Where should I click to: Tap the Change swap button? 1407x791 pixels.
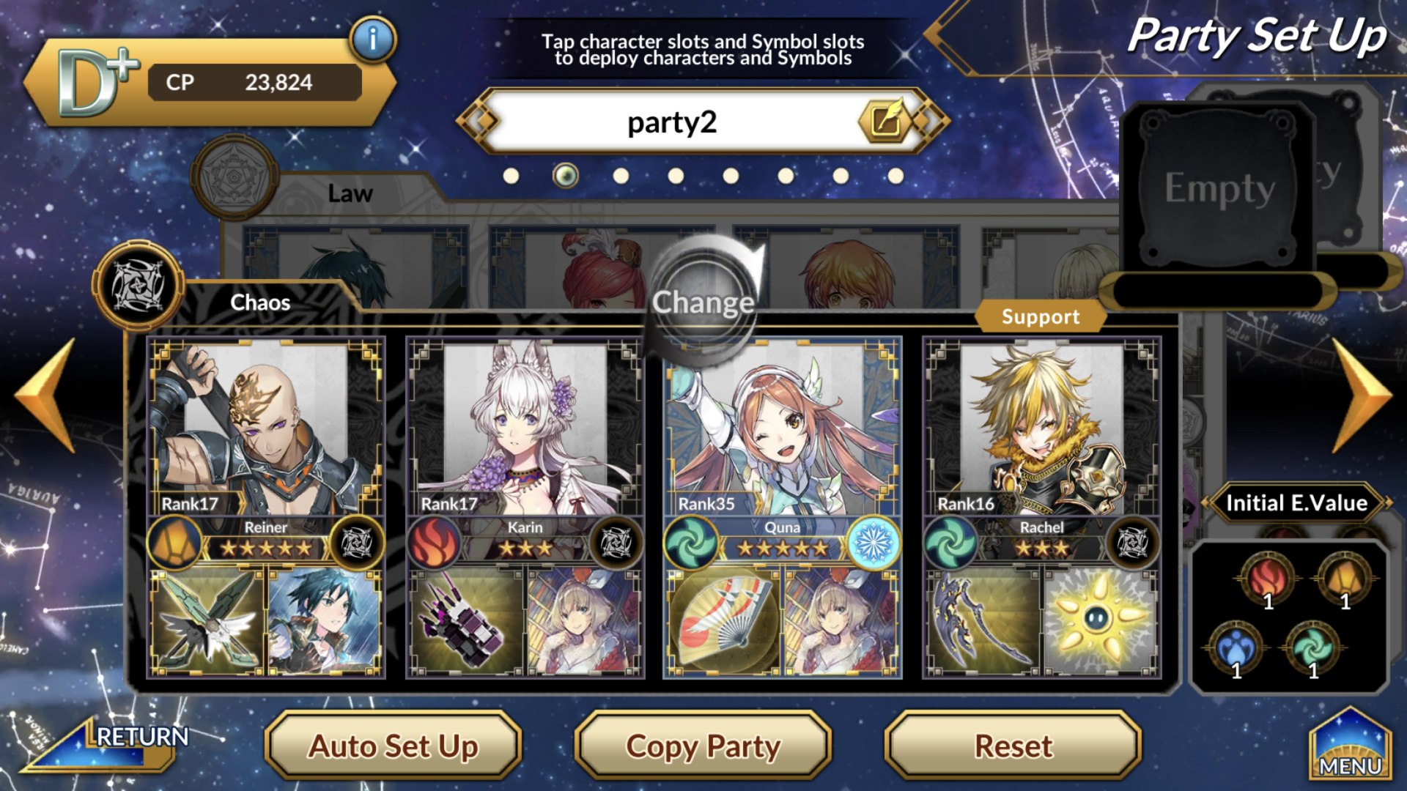click(704, 301)
